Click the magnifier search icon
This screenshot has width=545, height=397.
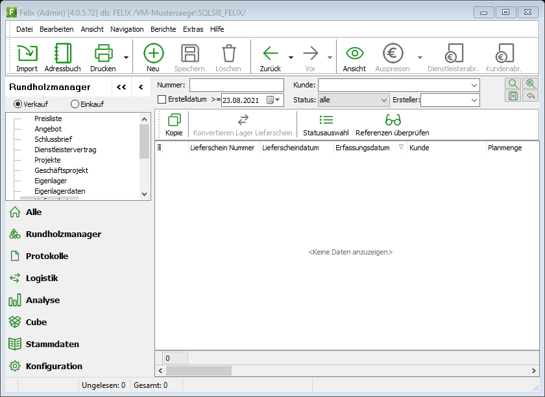pos(513,84)
